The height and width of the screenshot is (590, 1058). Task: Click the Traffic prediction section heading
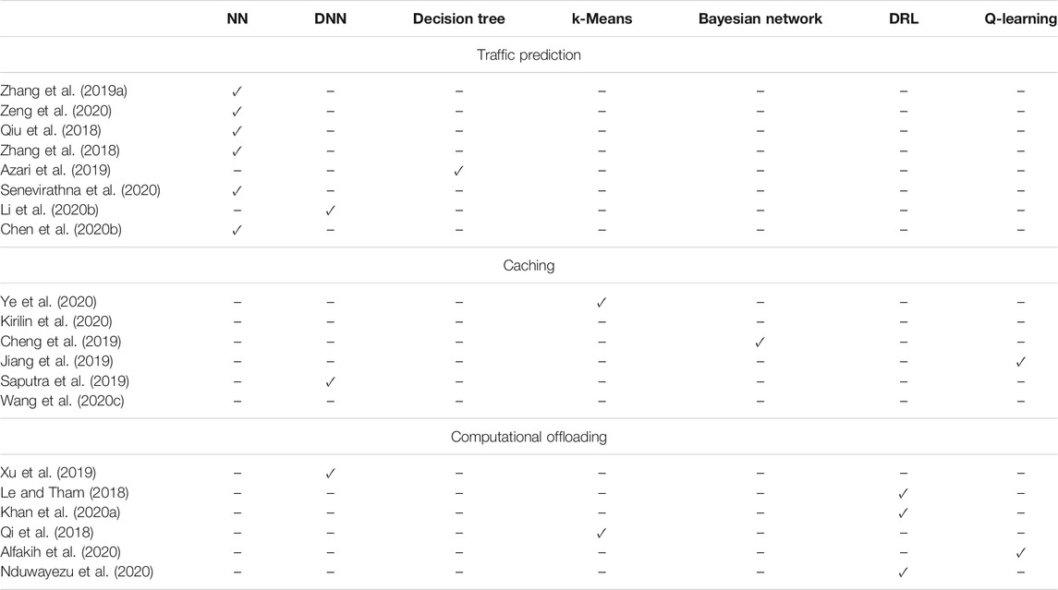(529, 54)
